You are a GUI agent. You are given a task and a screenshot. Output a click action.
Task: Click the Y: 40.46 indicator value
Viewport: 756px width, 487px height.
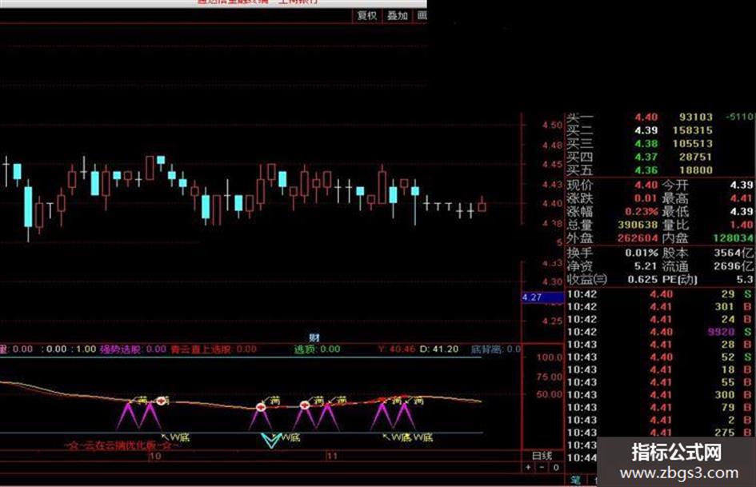click(398, 349)
